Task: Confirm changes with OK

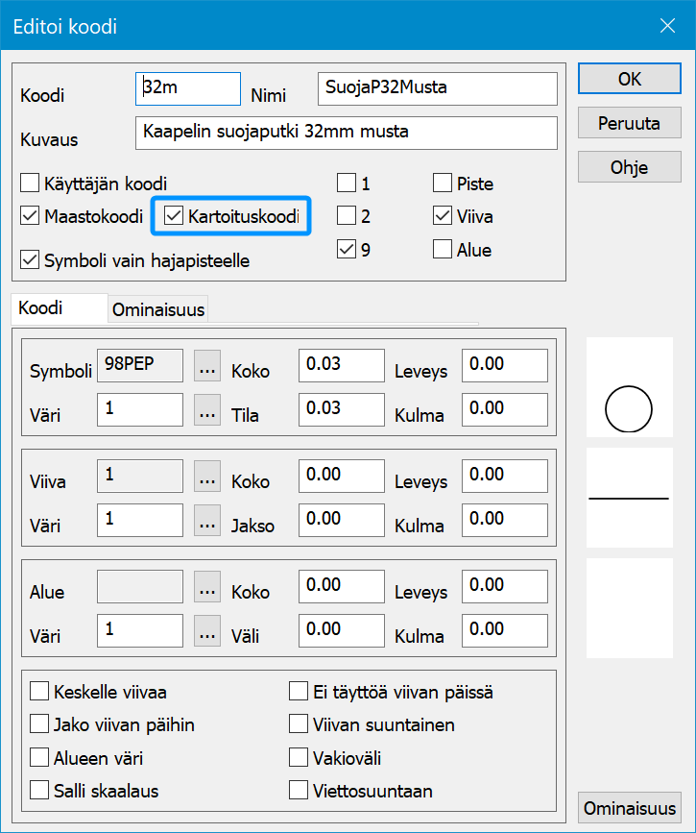Action: 629,79
